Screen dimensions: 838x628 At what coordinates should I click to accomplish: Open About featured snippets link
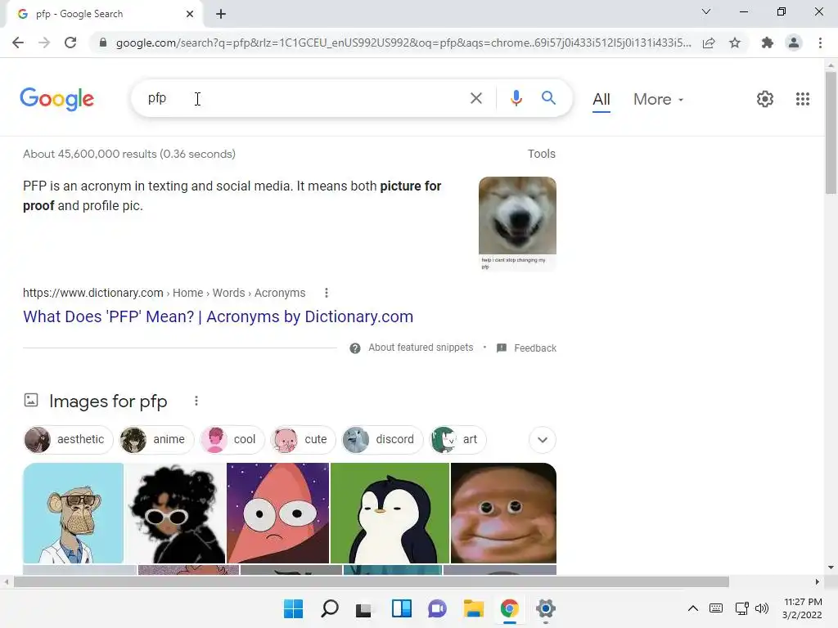[421, 348]
